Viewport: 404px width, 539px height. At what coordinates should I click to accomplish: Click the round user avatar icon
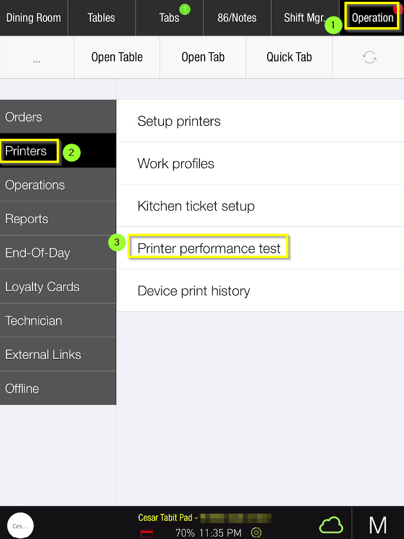(21, 525)
